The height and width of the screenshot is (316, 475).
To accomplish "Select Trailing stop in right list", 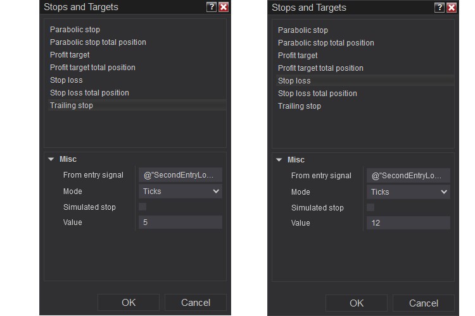I will [x=299, y=106].
